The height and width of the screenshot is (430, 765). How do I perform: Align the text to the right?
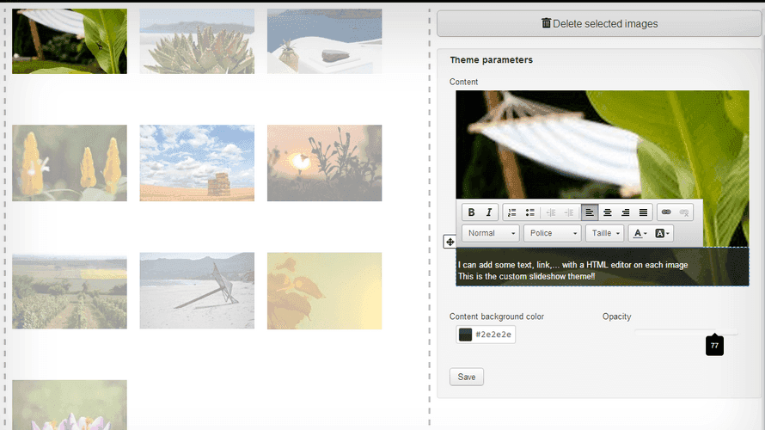point(626,212)
